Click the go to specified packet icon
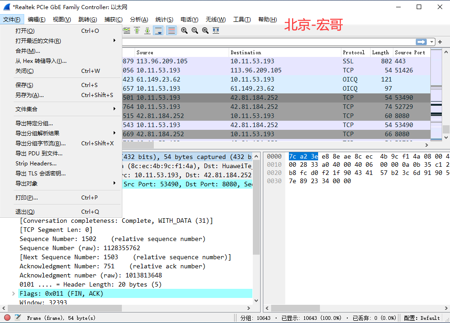This screenshot has width=450, height=323. click(x=126, y=31)
